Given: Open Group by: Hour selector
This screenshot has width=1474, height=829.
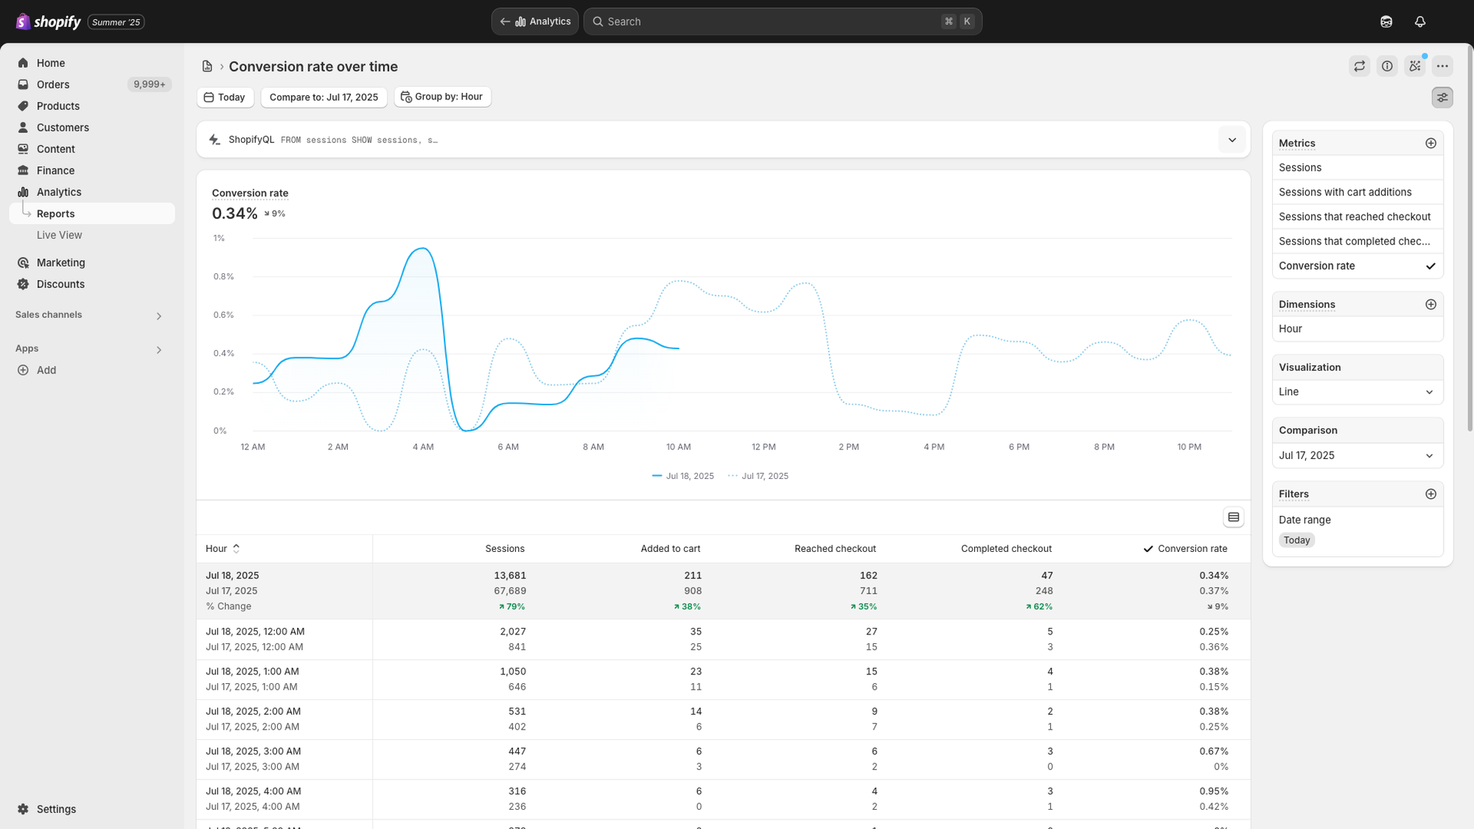Looking at the screenshot, I should [442, 97].
